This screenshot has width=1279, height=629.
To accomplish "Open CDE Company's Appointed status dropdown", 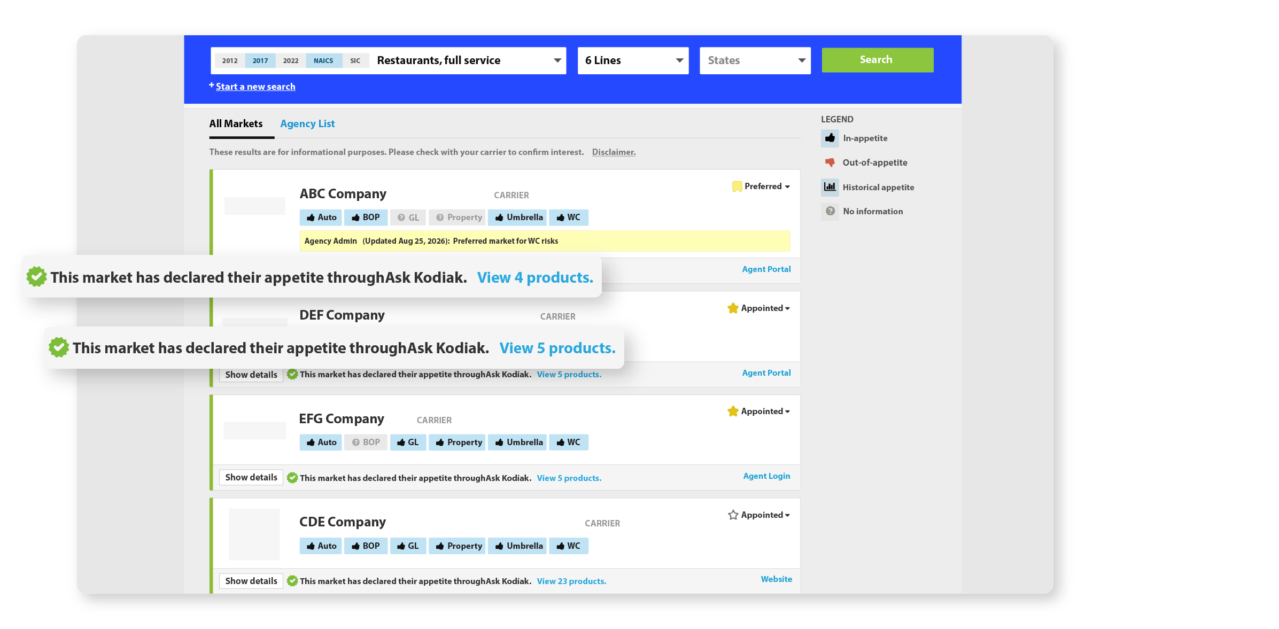I will coord(759,515).
